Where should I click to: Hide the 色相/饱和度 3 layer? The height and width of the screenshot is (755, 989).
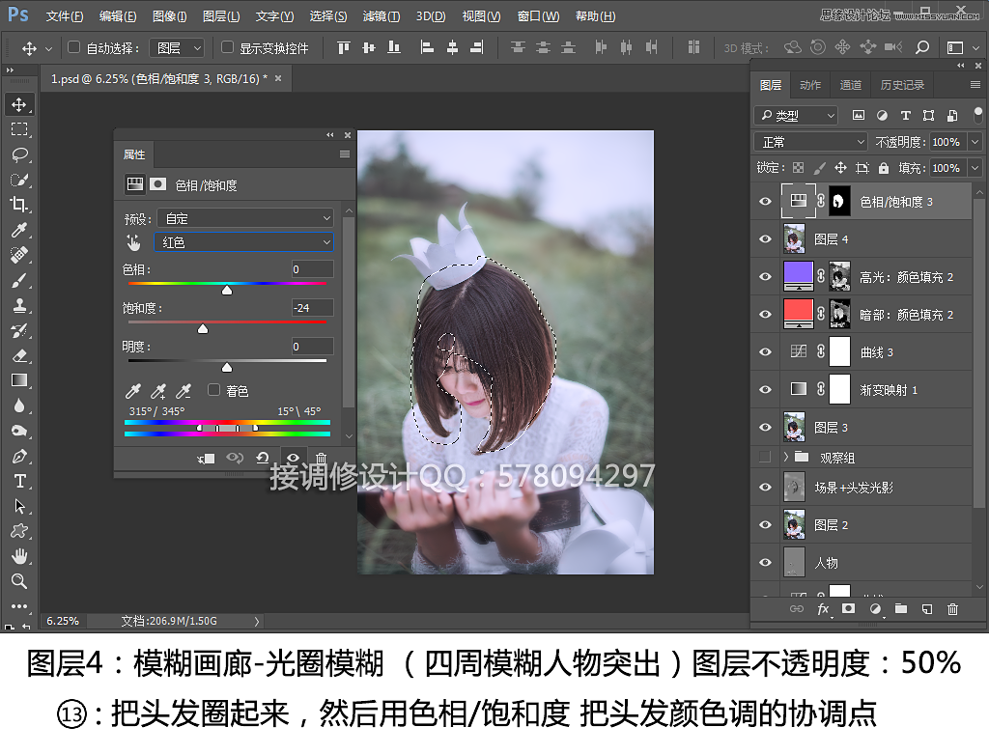point(765,201)
